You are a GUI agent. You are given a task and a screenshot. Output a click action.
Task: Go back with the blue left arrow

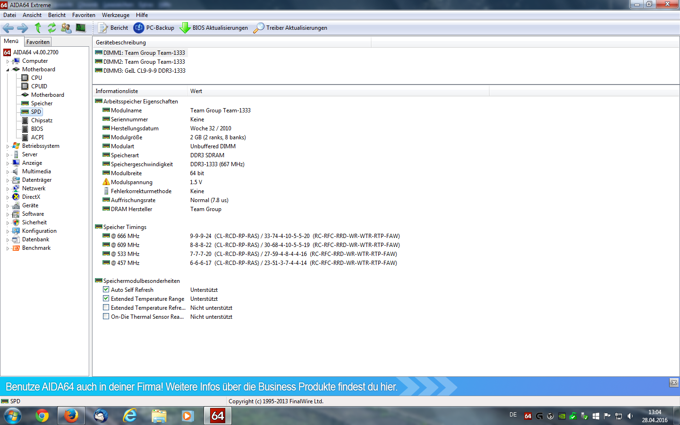(x=8, y=28)
